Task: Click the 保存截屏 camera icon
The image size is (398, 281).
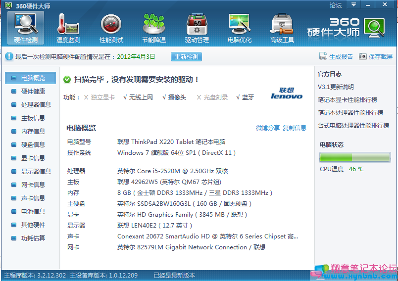Action: coord(363,56)
